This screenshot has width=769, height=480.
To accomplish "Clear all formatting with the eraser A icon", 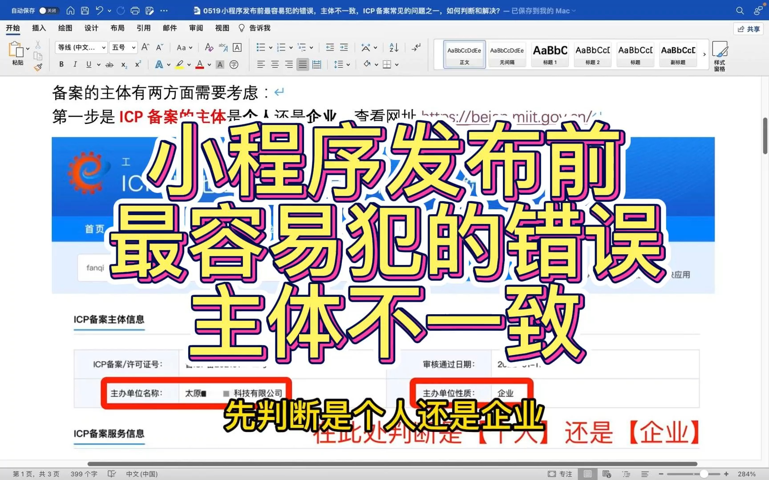I will [209, 47].
